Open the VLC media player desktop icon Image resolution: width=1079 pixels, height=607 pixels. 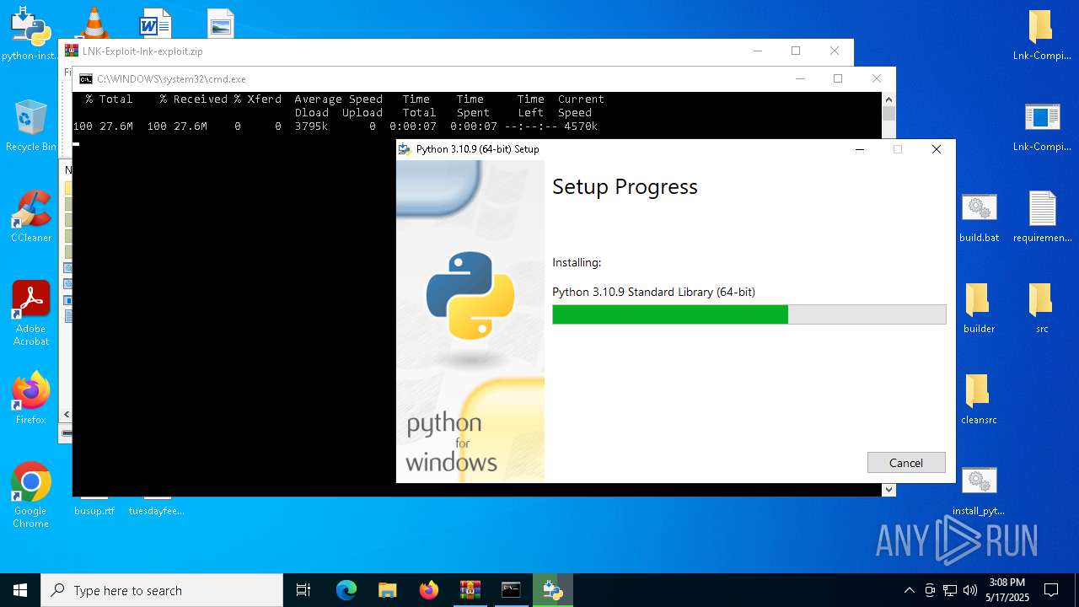click(x=94, y=22)
